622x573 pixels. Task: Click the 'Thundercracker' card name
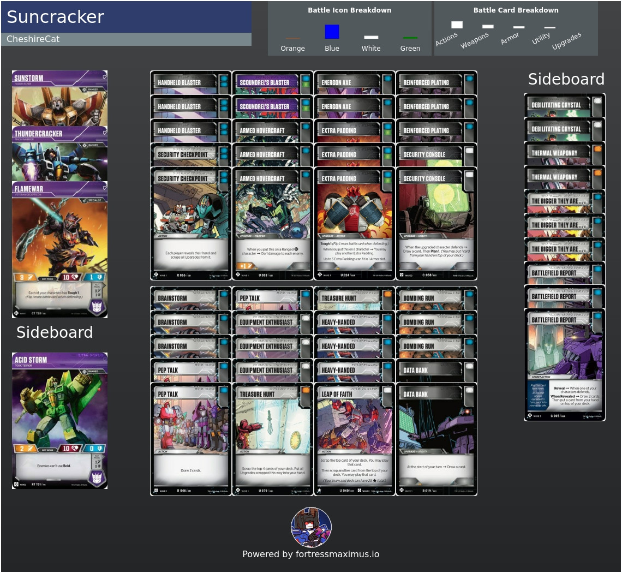point(39,133)
